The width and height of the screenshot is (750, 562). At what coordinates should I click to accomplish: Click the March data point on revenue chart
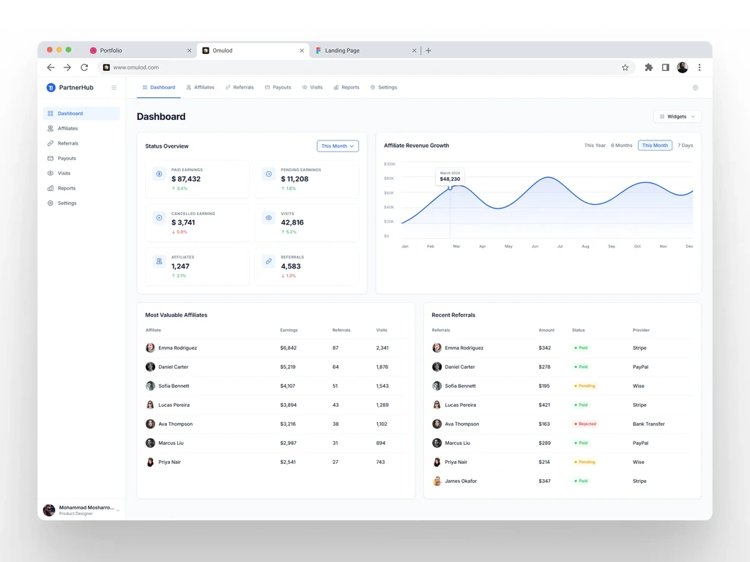tap(450, 188)
